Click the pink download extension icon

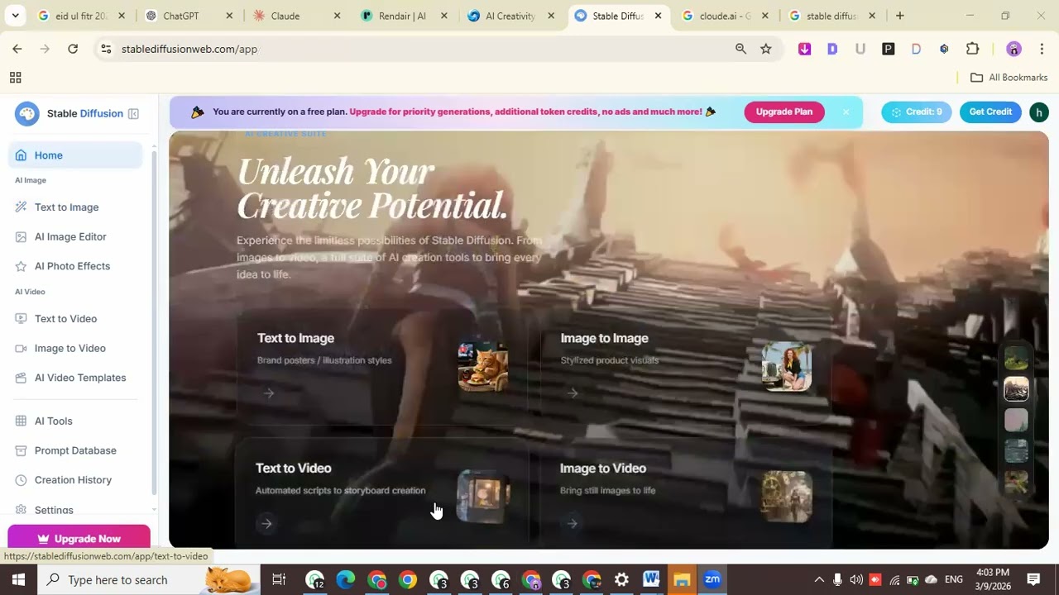(804, 49)
